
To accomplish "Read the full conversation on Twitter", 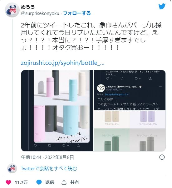I will tap(49, 168).
